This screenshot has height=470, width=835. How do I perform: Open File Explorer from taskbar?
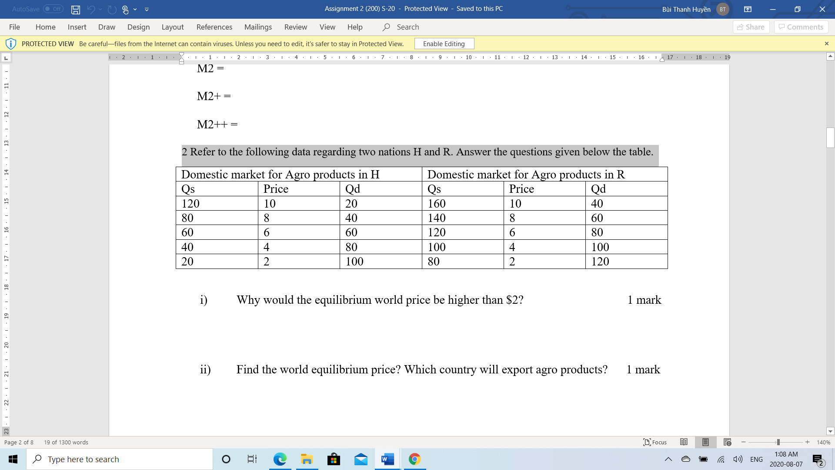pos(307,459)
